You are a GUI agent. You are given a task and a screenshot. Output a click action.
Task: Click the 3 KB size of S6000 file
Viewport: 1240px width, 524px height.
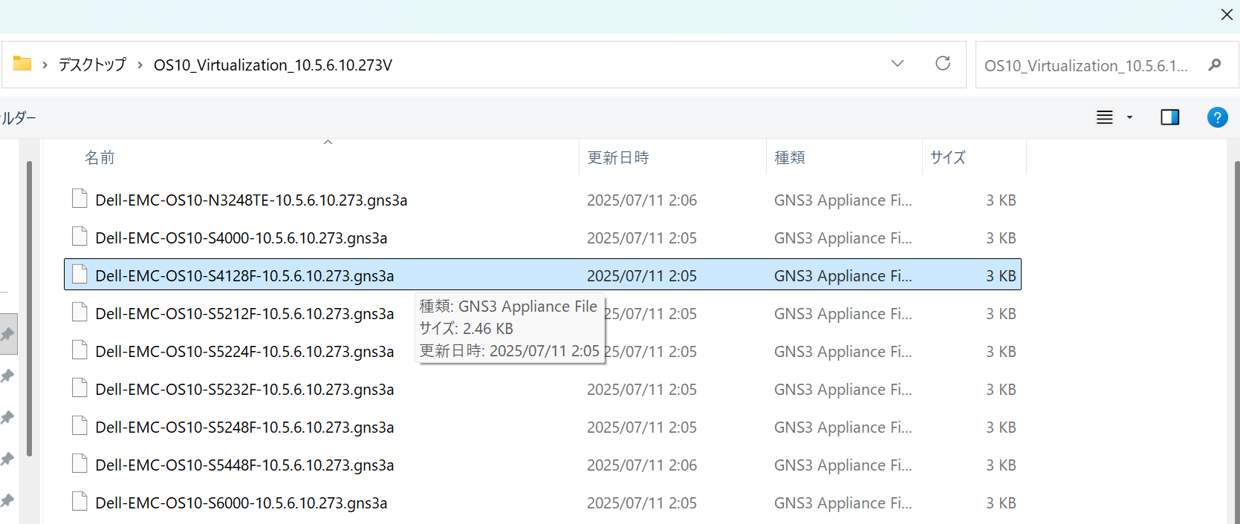1001,503
